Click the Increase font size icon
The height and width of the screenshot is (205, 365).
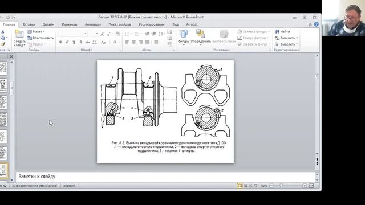(x=102, y=34)
